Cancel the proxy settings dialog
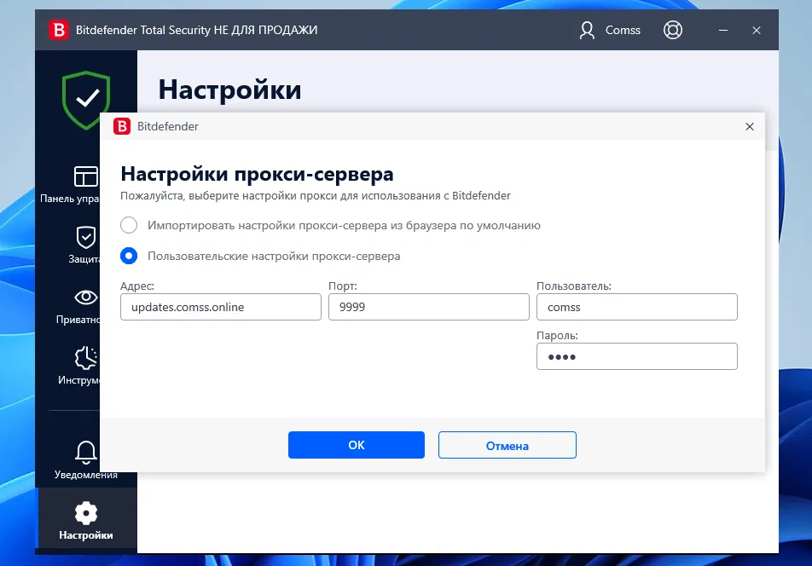812x566 pixels. coord(507,445)
